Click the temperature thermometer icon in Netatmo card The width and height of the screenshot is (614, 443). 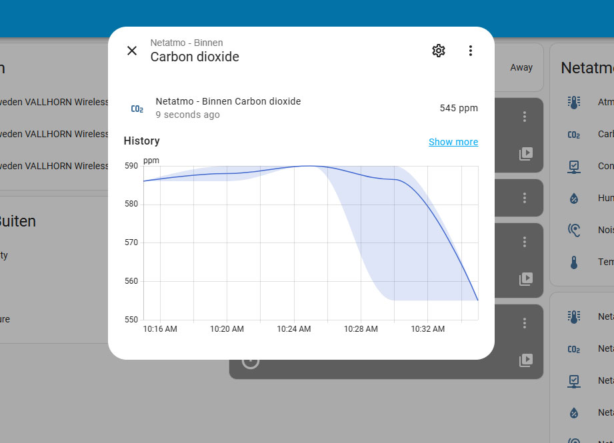tap(574, 262)
